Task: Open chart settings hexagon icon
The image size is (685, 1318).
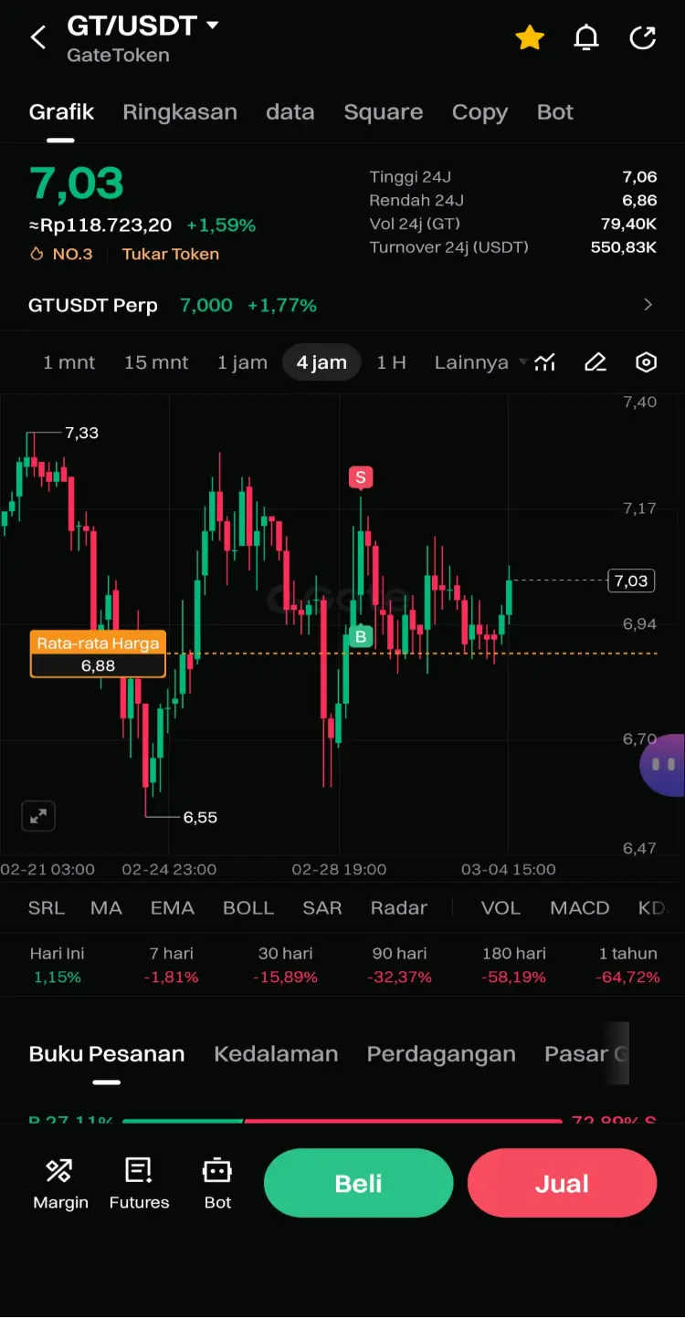Action: click(646, 362)
